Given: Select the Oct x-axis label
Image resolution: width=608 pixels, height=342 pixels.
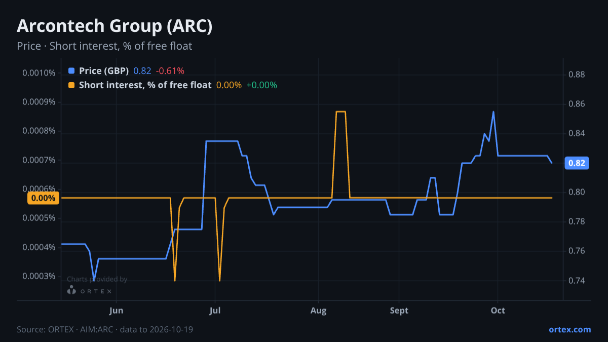Looking at the screenshot, I should coord(498,311).
